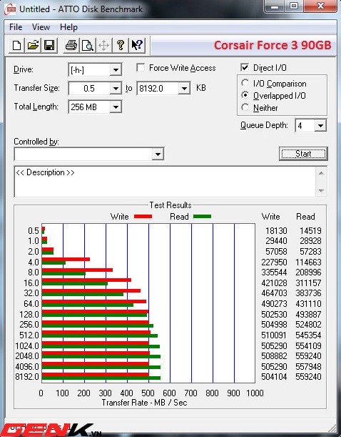Click the four-arrow move toolbar icon

104,46
